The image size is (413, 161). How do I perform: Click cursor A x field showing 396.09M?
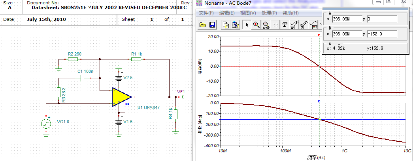(x=347, y=19)
